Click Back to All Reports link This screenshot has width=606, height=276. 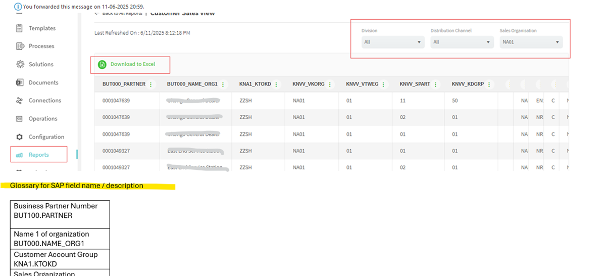click(118, 13)
